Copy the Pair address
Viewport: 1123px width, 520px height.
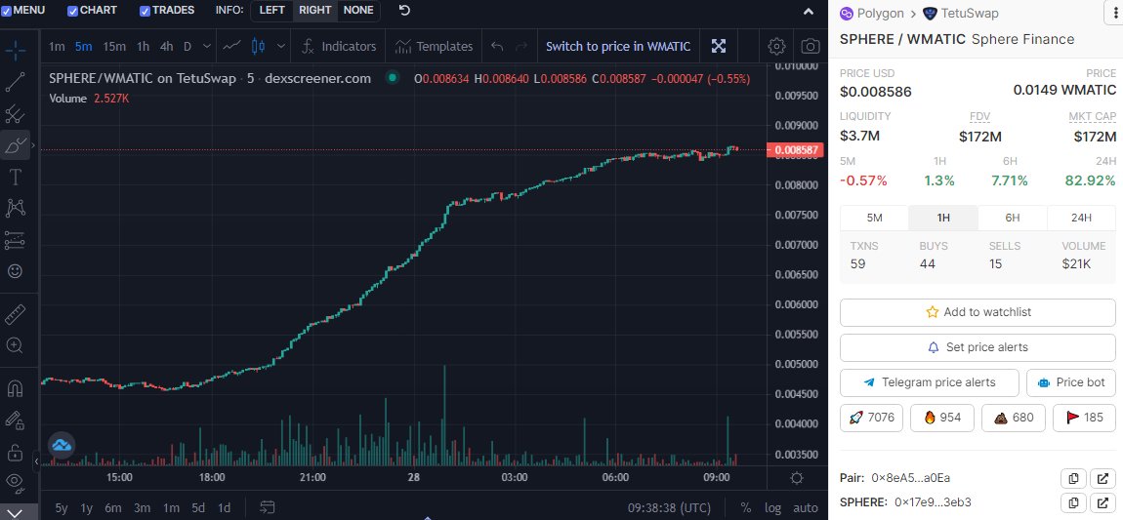pos(1073,478)
